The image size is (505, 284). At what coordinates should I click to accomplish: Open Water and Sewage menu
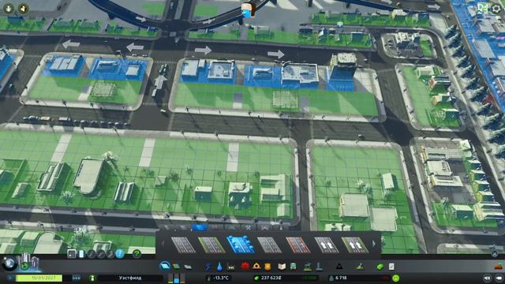click(x=219, y=267)
